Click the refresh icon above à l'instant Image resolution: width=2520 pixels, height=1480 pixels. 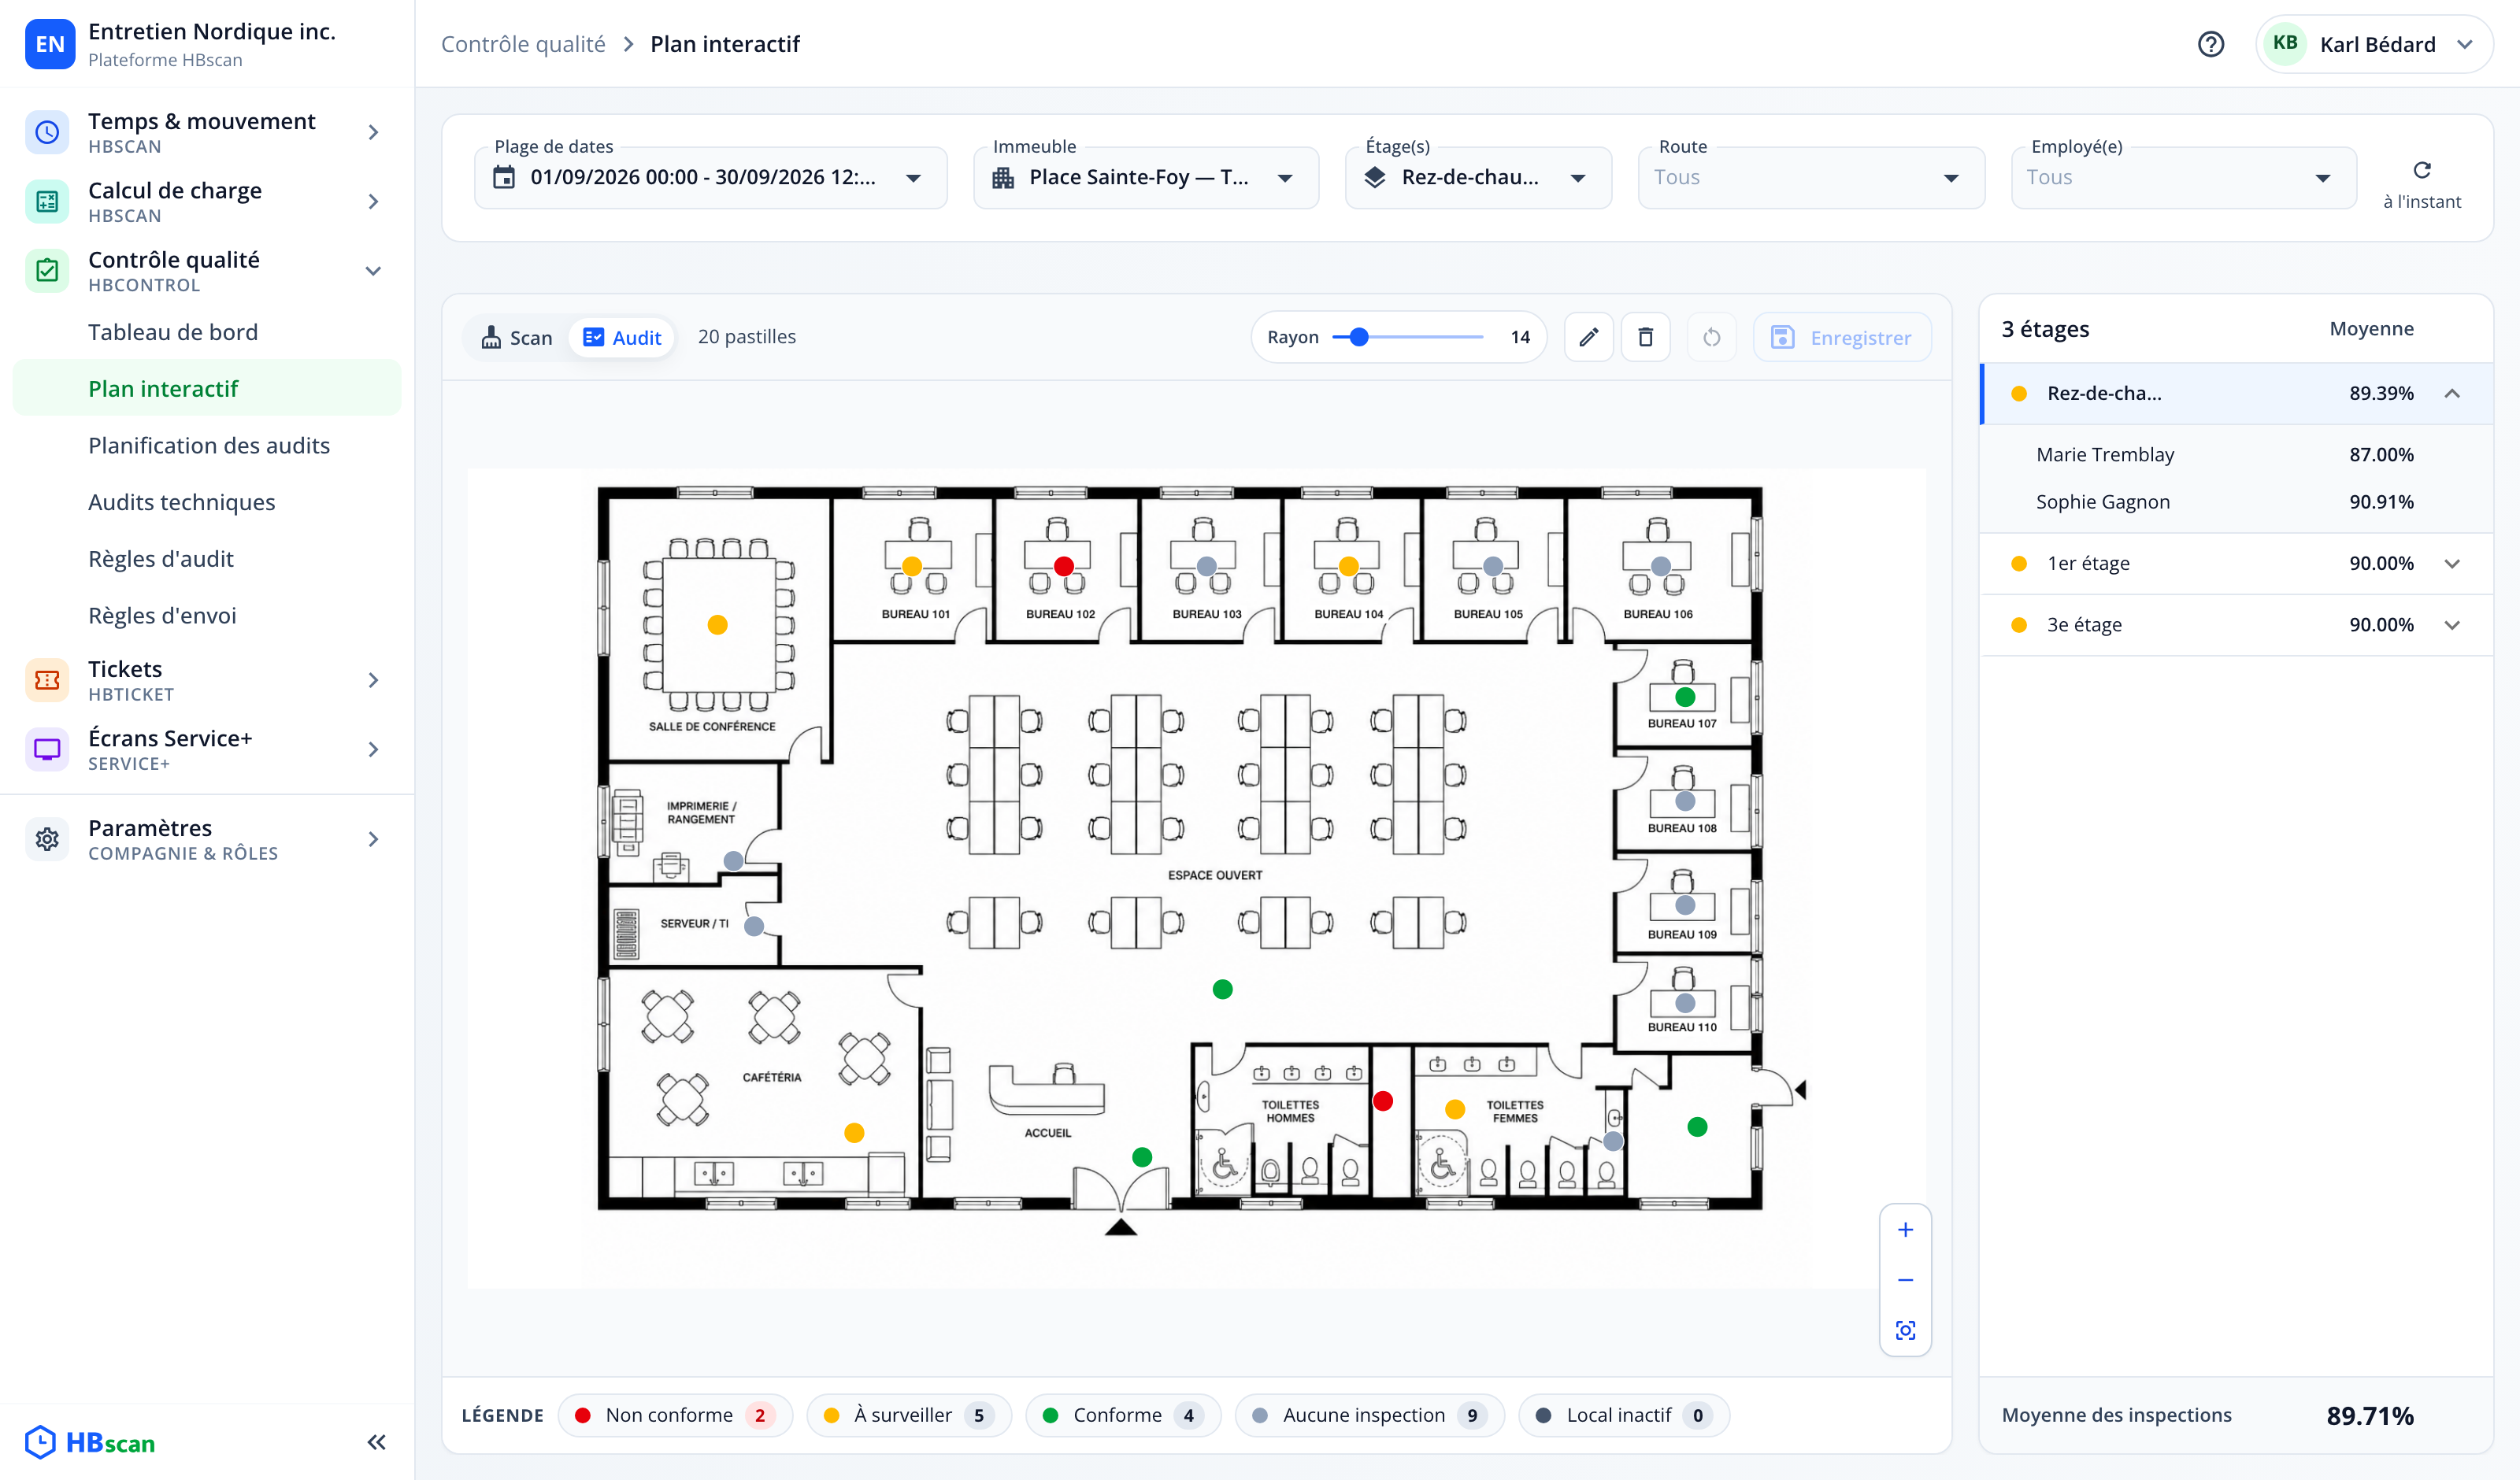2421,170
